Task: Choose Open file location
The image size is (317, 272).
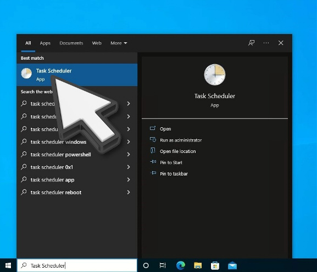Action: point(177,151)
